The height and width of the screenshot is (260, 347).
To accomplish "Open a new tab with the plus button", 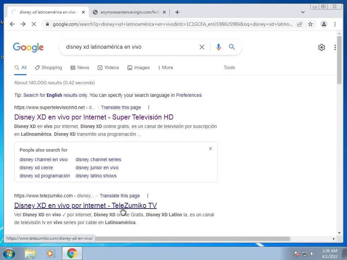I will (177, 12).
